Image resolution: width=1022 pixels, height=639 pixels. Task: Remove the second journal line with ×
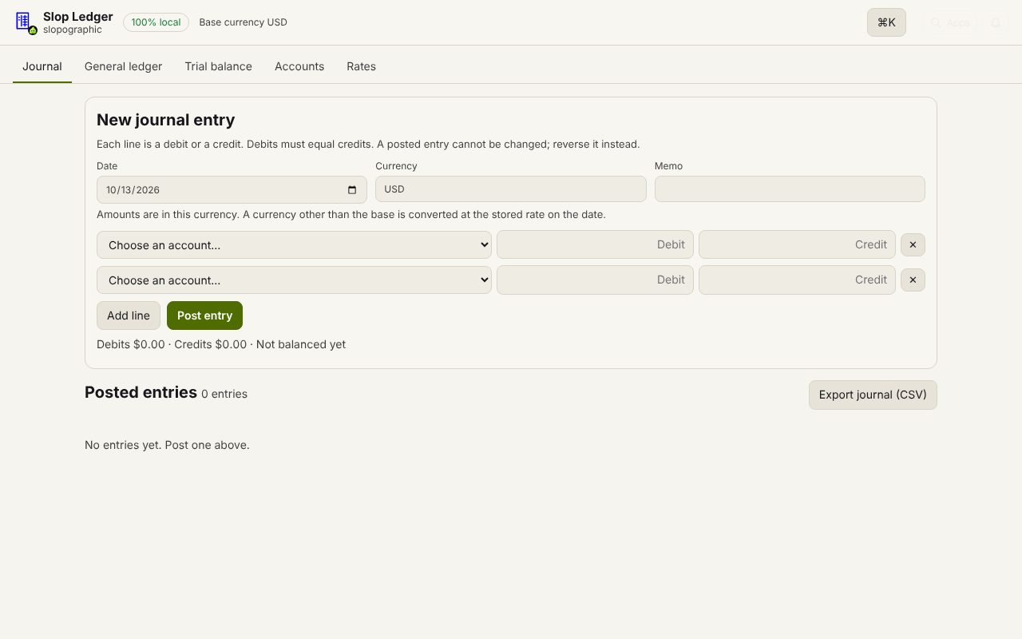click(913, 280)
